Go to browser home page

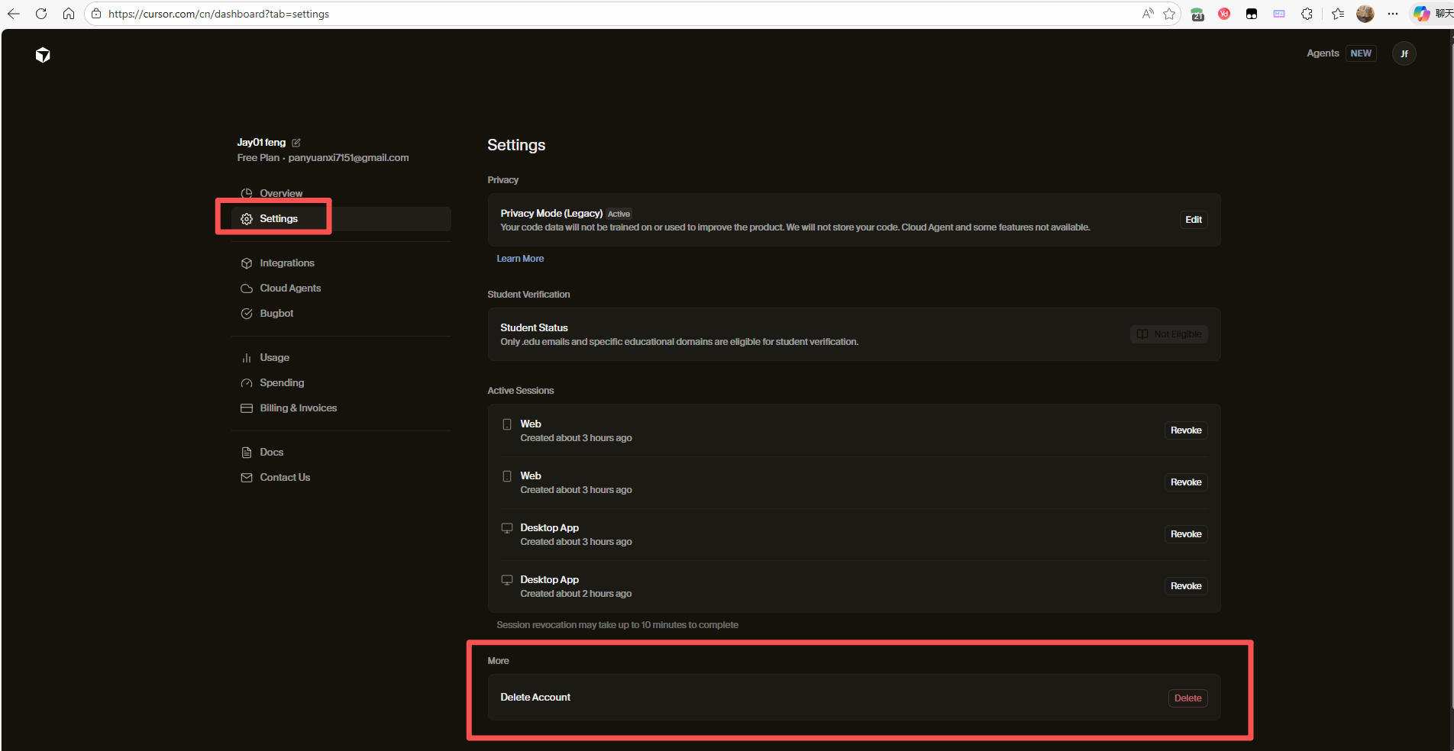69,14
